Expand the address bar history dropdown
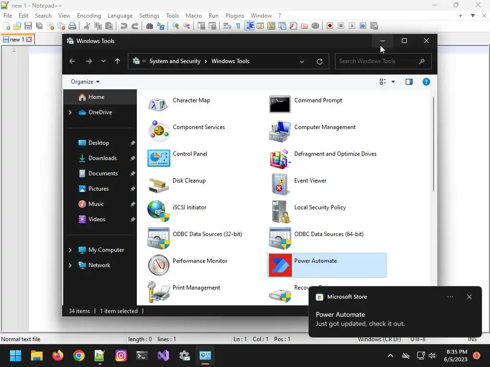 point(302,62)
